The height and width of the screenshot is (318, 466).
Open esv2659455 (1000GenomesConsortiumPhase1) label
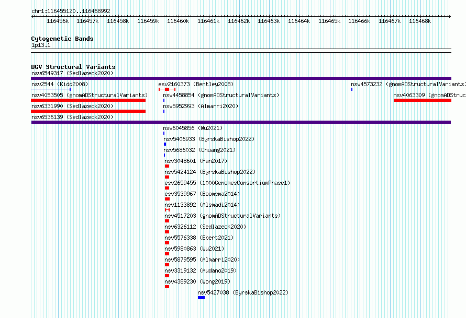coord(227,183)
